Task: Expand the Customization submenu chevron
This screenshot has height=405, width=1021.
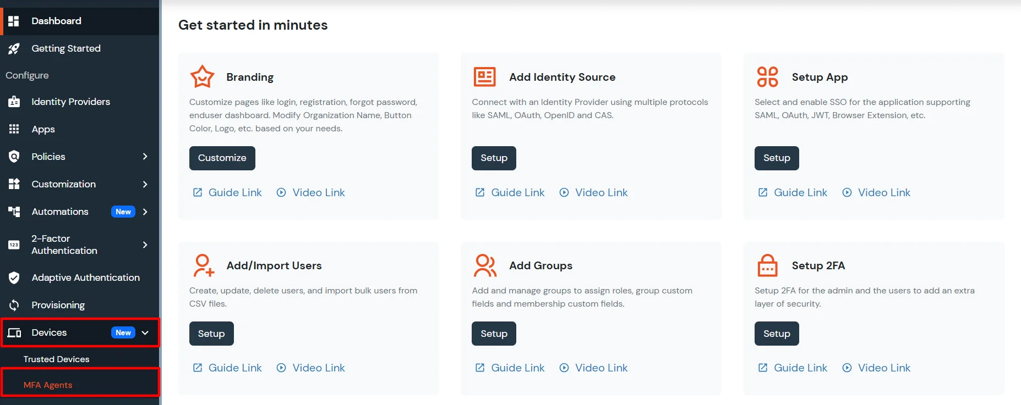Action: tap(145, 184)
